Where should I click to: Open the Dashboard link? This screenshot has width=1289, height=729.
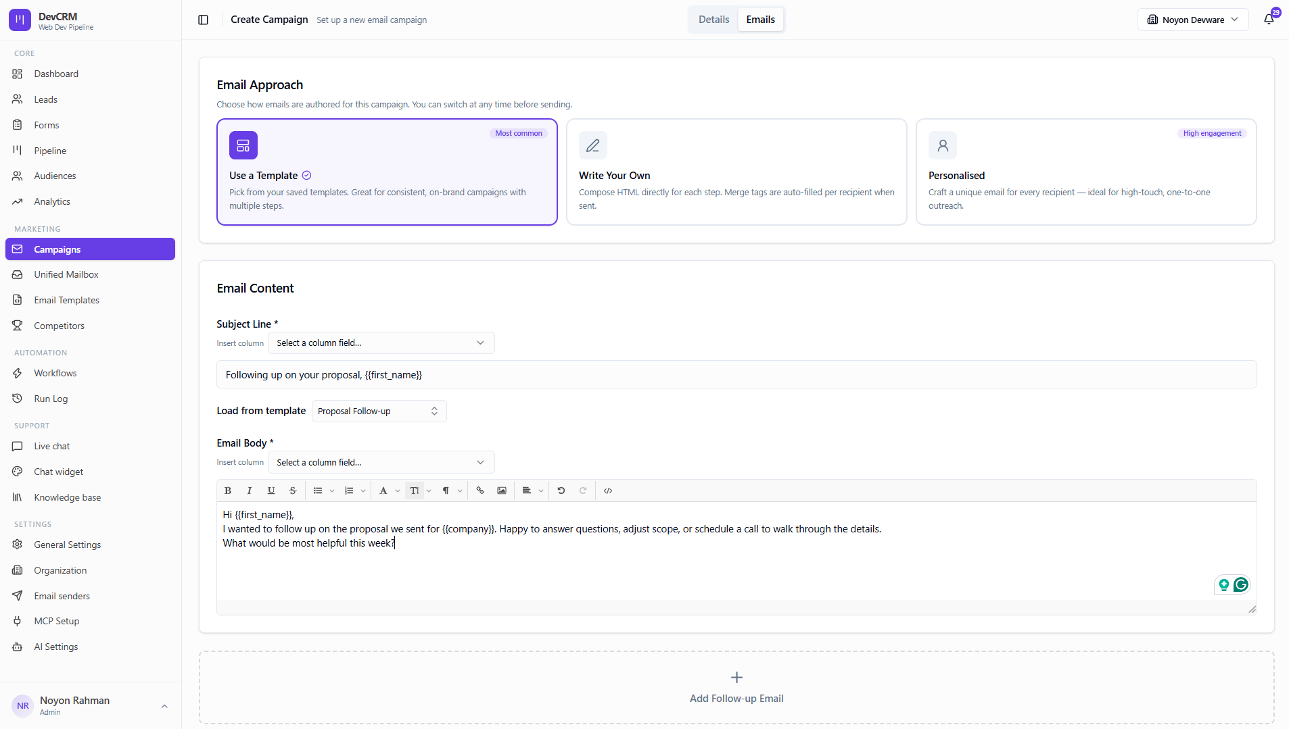(90, 74)
